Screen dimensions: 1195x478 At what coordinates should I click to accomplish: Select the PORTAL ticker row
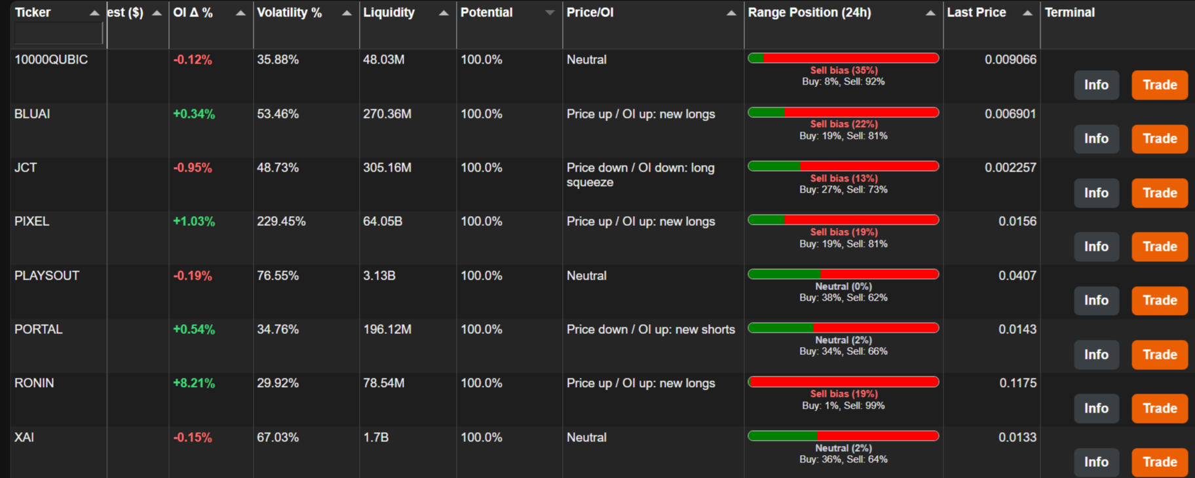(x=601, y=346)
